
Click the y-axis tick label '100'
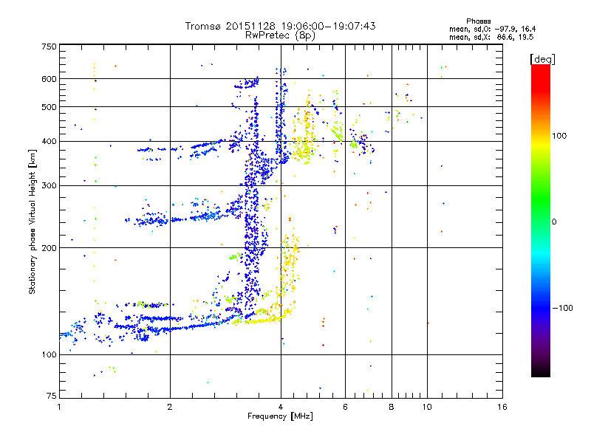click(49, 354)
